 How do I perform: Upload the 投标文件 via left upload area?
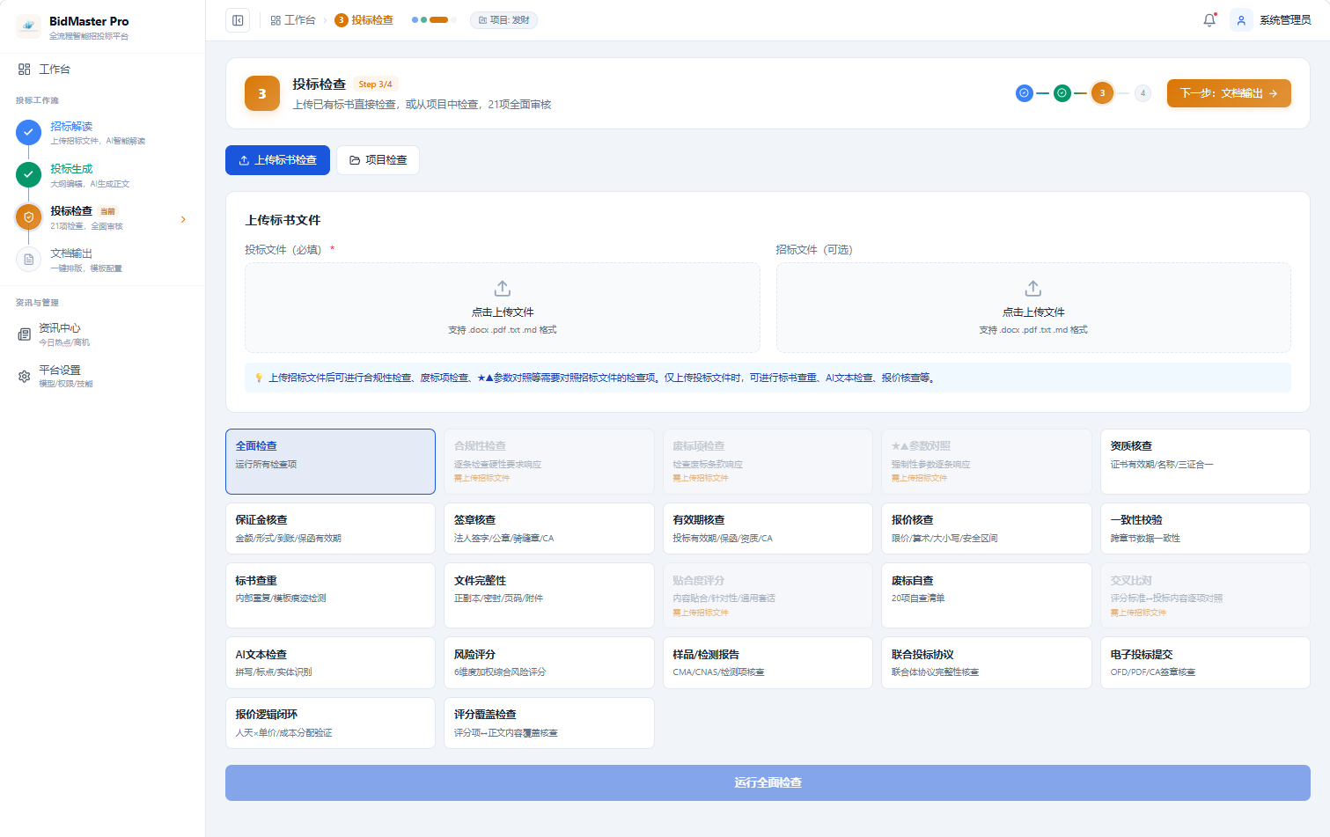point(503,308)
